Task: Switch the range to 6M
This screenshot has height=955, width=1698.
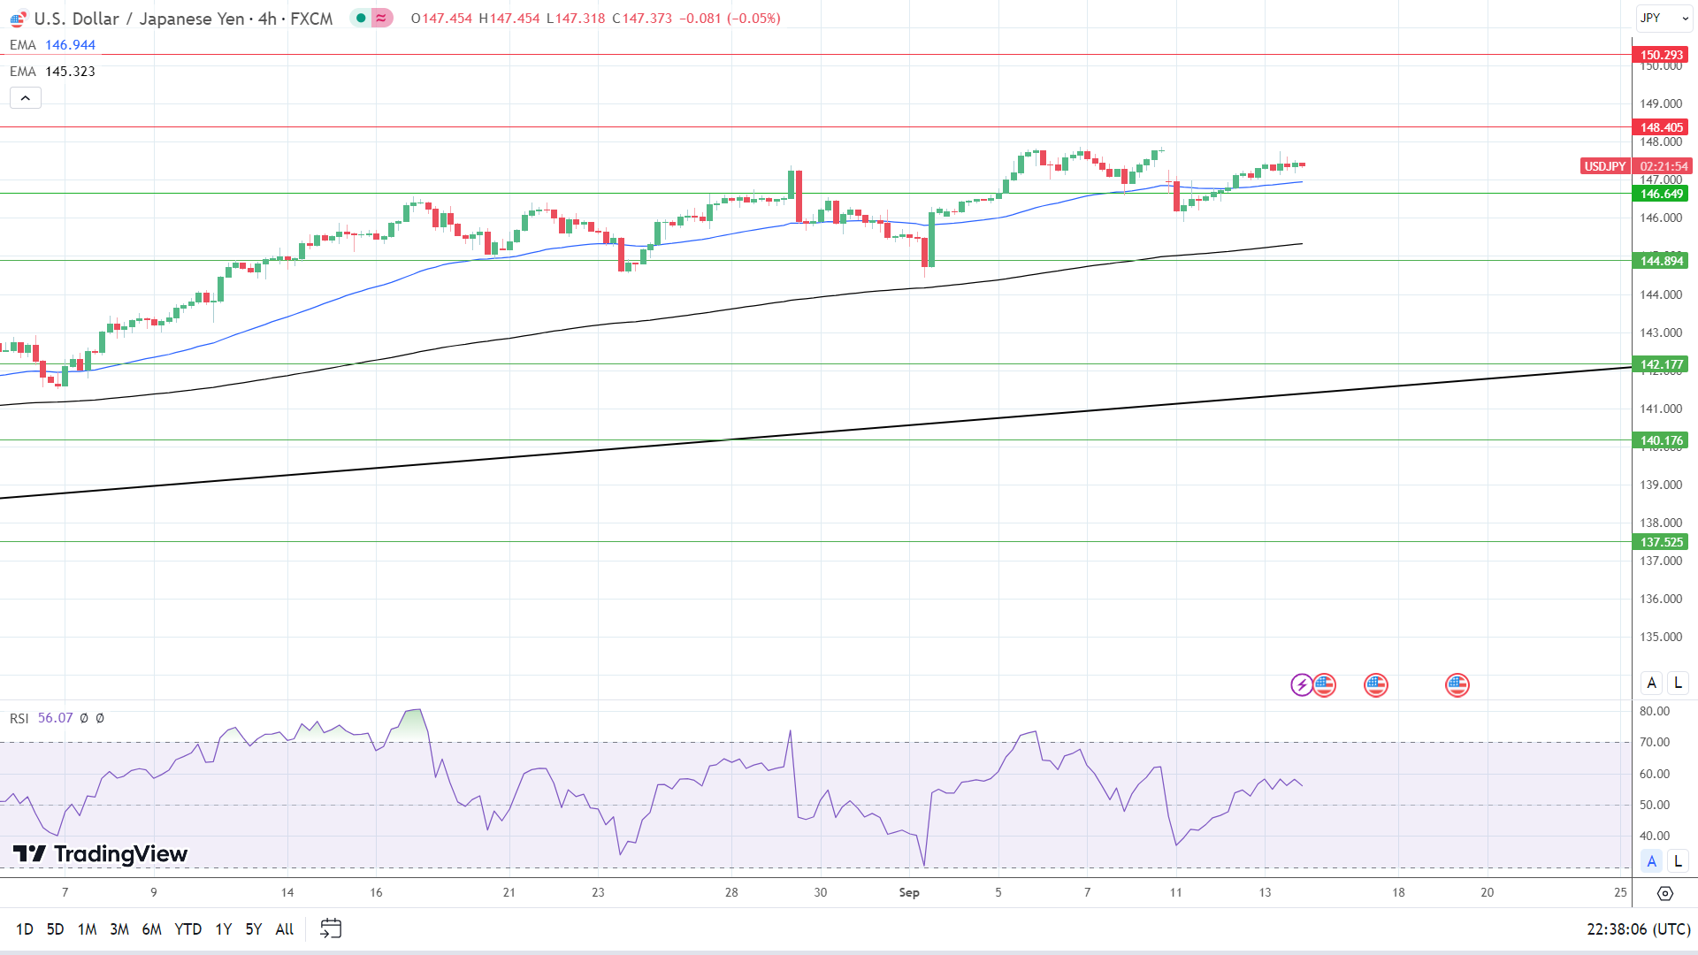Action: [x=151, y=928]
